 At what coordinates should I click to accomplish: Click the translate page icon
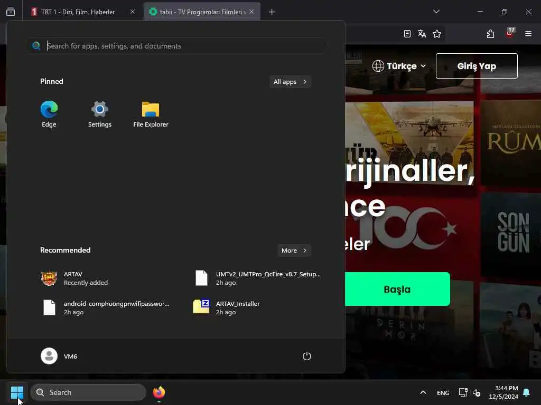click(x=422, y=34)
